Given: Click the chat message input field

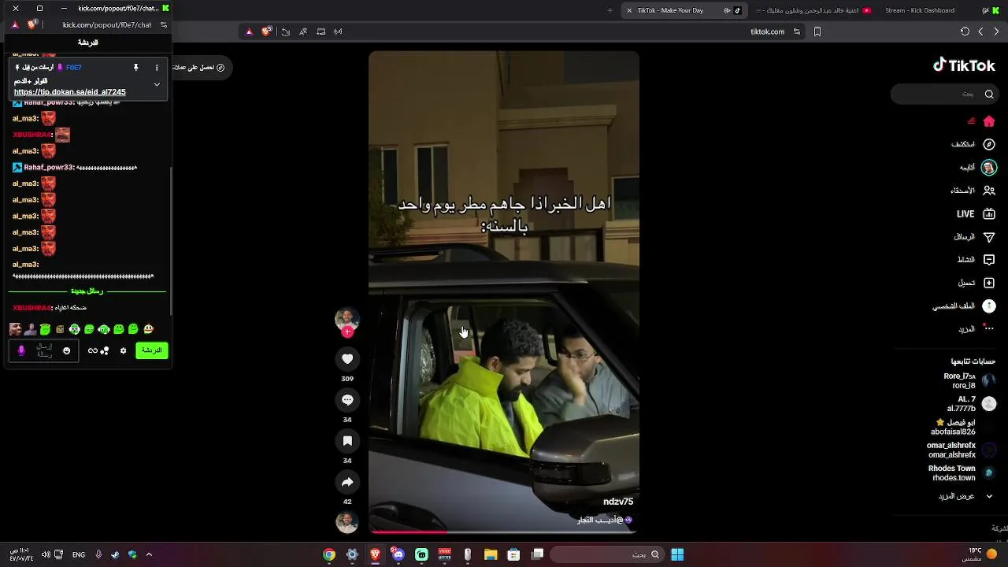Looking at the screenshot, I should (x=45, y=350).
